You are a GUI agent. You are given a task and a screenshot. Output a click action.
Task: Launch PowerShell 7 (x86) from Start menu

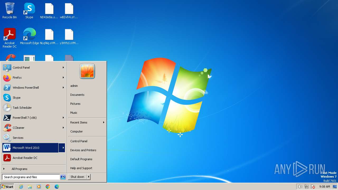(x=34, y=118)
